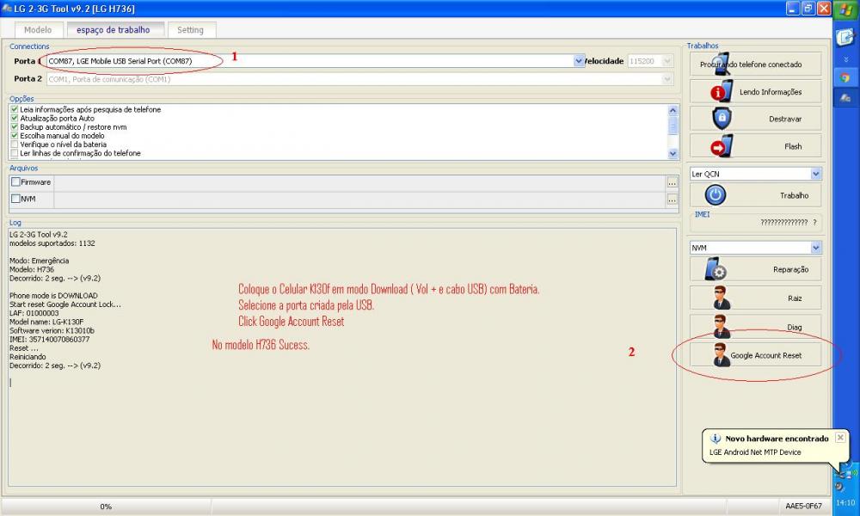
Task: Toggle Atualização porta Auto option
Action: tap(15, 118)
